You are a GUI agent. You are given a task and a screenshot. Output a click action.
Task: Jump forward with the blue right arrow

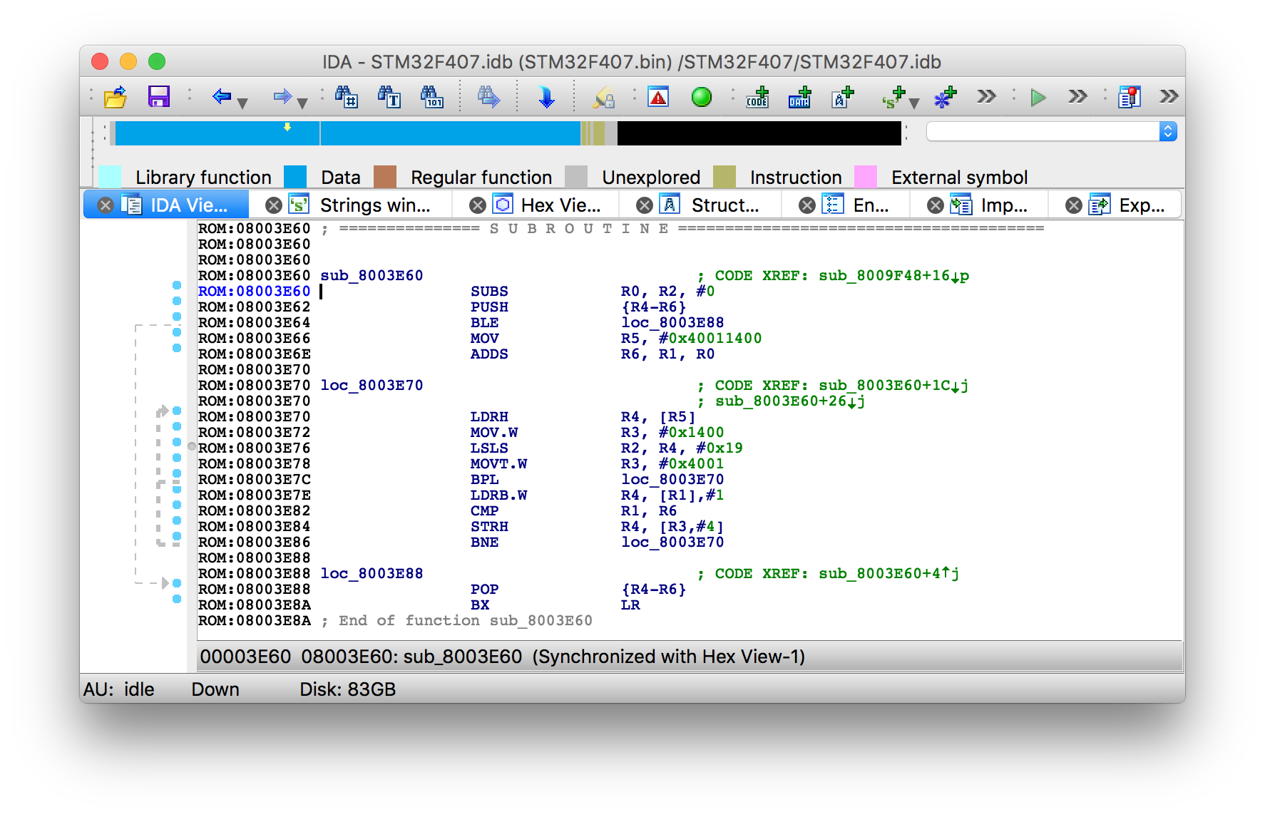[x=282, y=96]
